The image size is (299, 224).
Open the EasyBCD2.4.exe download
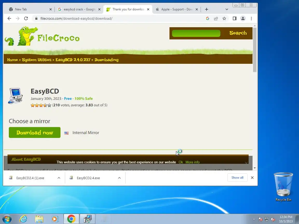[88, 178]
